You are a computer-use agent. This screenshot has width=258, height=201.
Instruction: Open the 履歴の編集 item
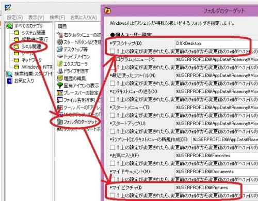pos(71,79)
